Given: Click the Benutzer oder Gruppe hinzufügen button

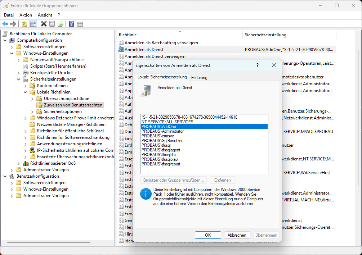Looking at the screenshot, I should (x=173, y=180).
